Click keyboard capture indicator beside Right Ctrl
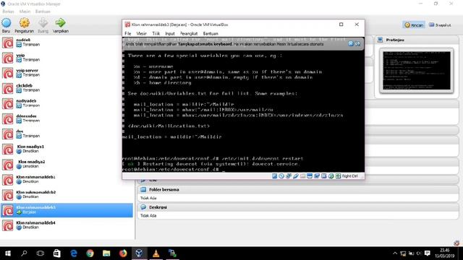This screenshot has height=260, width=463. coord(338,176)
